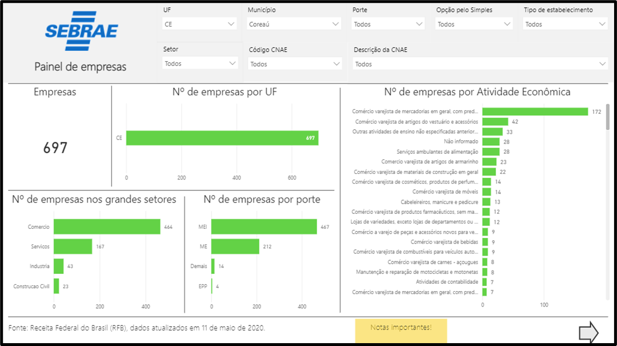Click the next page arrow icon
Viewport: 617px width, 346px height.
tap(588, 332)
